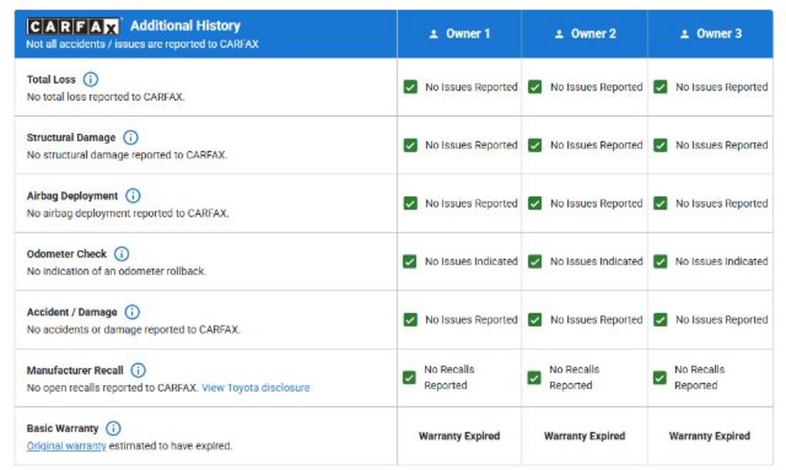Click Total Loss checkmark for Owner 3
This screenshot has height=470, width=786.
coord(660,87)
